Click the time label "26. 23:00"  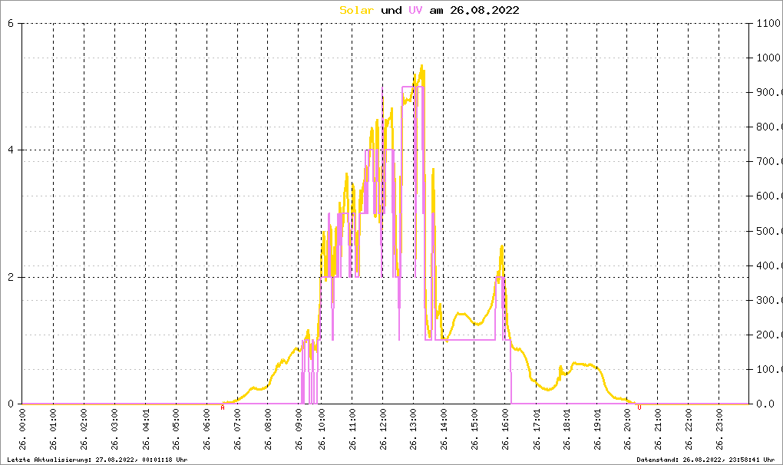click(719, 429)
